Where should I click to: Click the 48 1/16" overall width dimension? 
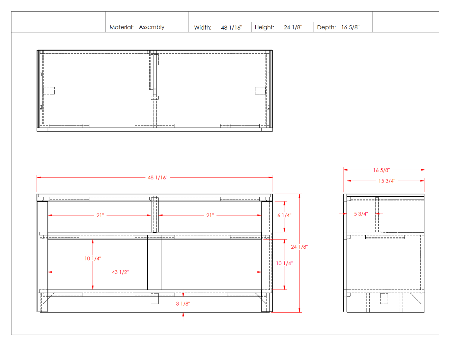(157, 178)
